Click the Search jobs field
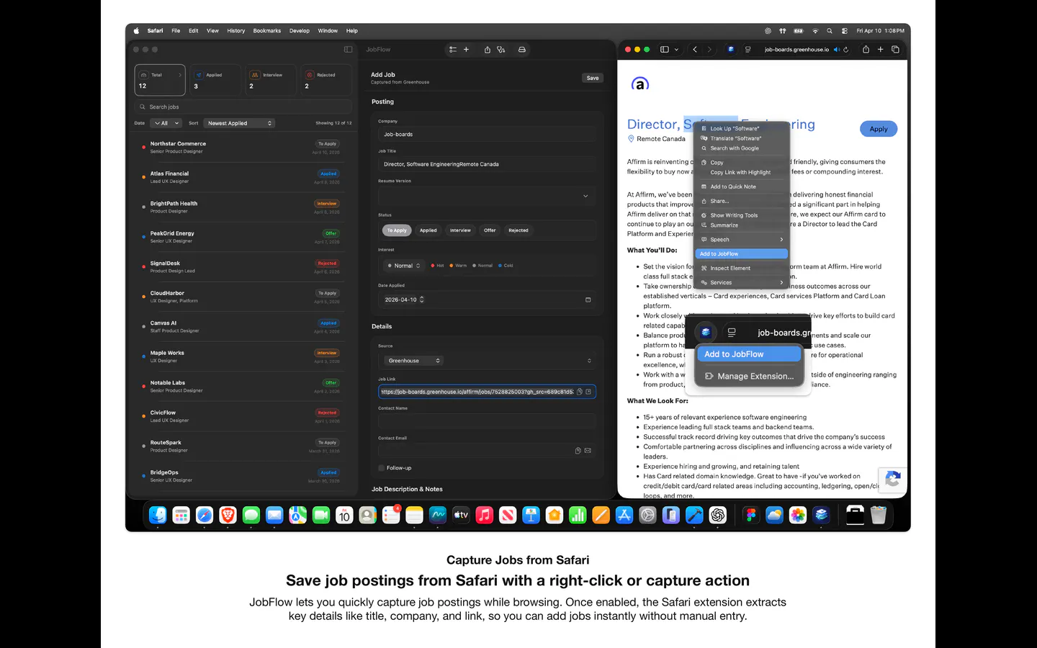 [243, 107]
